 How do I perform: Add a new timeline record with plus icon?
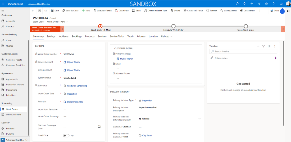258,46
